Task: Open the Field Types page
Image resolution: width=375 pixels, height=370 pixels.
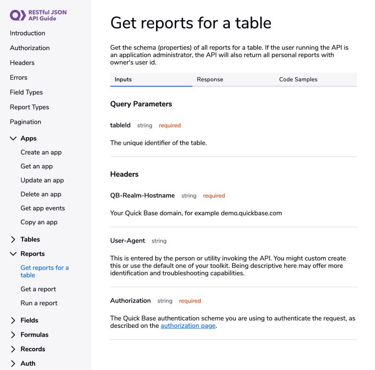Action: pos(26,92)
